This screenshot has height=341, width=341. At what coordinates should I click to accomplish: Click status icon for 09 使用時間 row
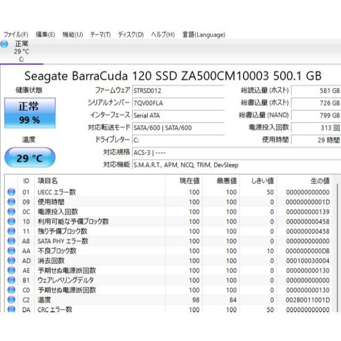pos(11,202)
